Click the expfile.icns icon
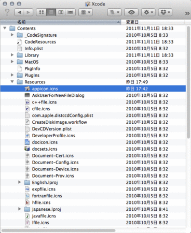Viewport: 191px width, 233px height. pyautogui.click(x=27, y=189)
